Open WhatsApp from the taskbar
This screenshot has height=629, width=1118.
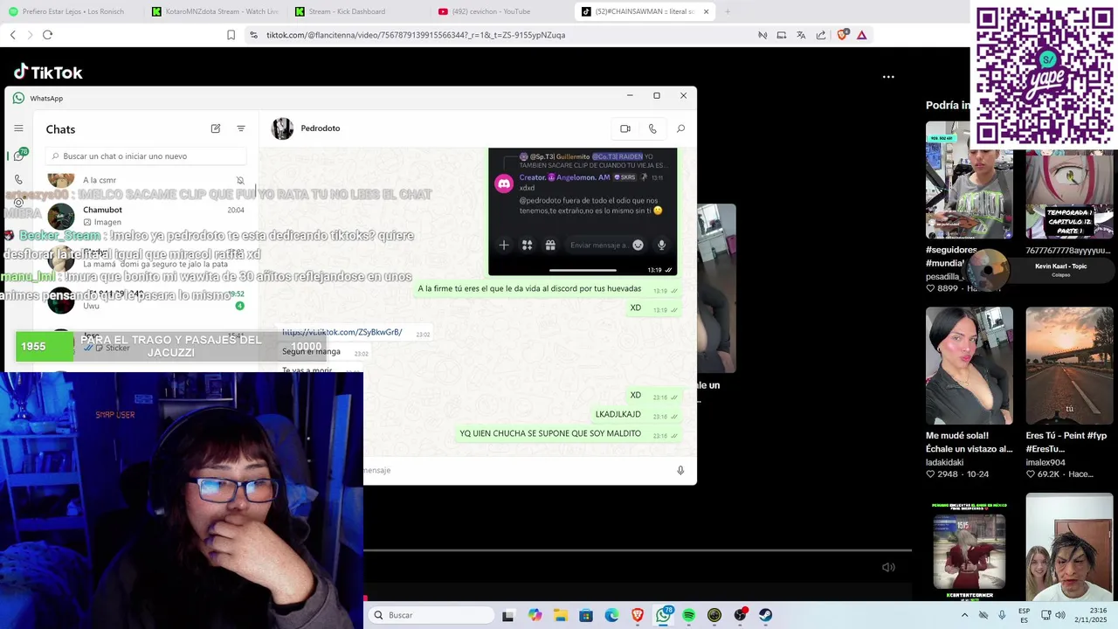[x=664, y=615]
